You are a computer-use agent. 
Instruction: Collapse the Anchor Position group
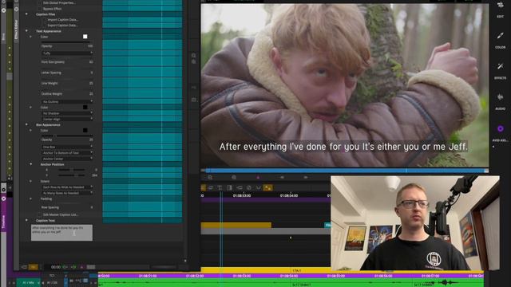pos(31,164)
